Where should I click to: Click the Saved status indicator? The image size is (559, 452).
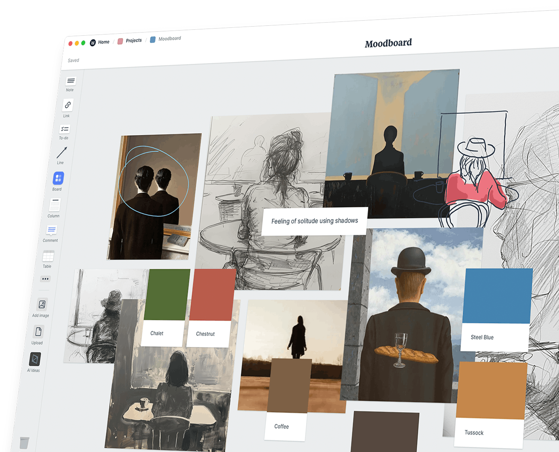pos(73,60)
